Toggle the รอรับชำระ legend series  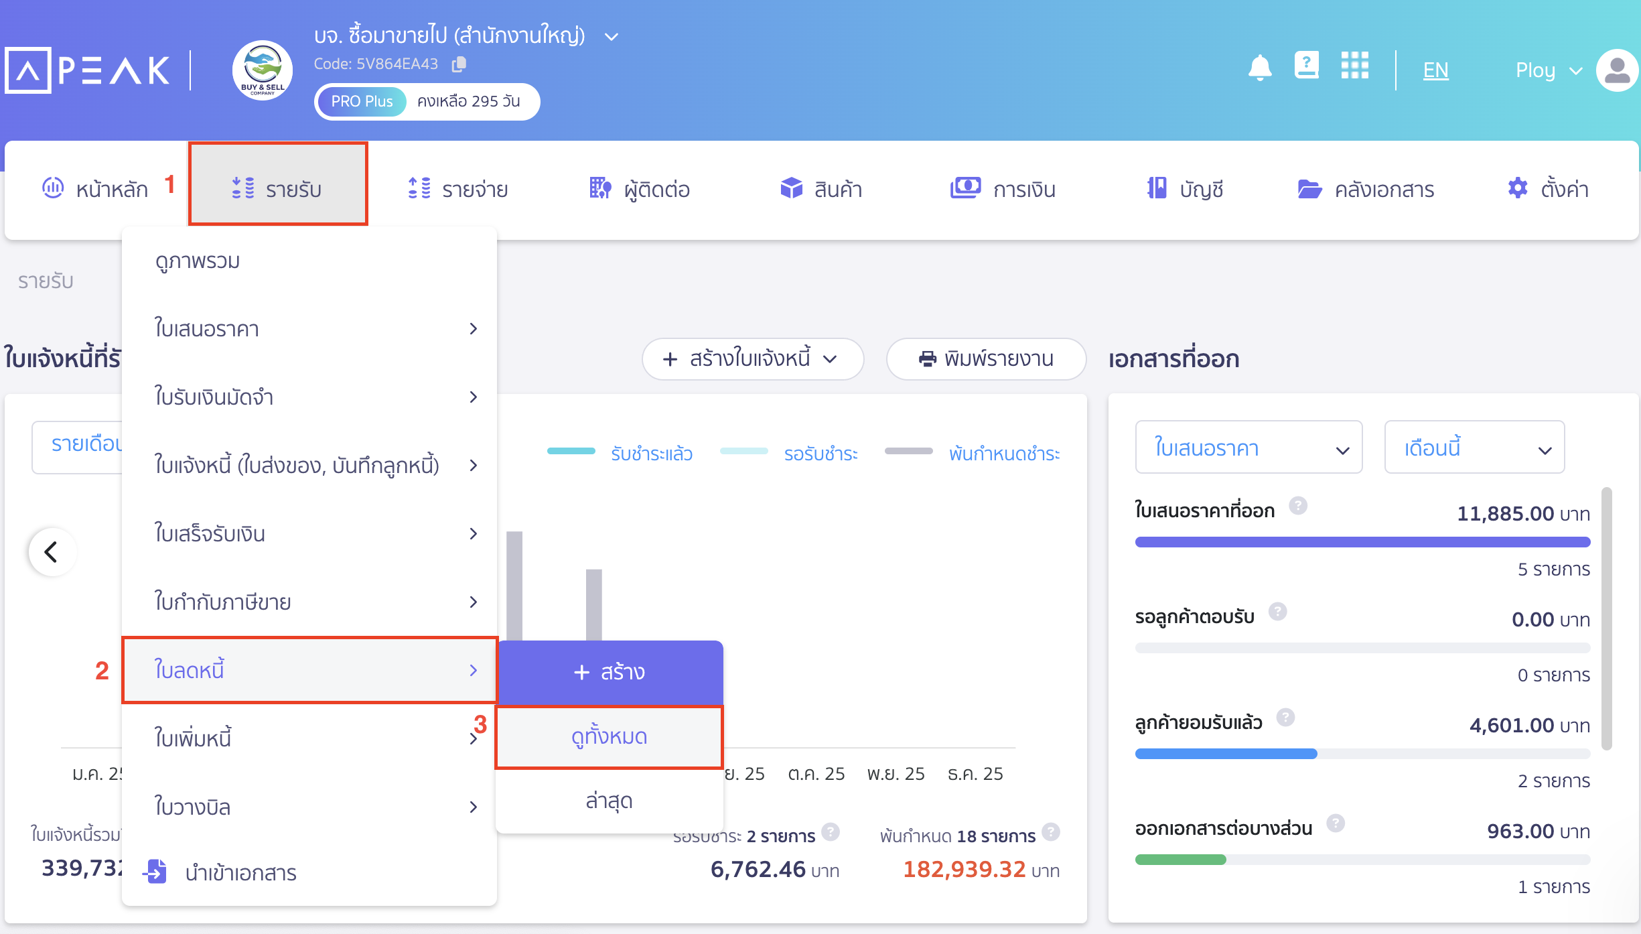[789, 454]
